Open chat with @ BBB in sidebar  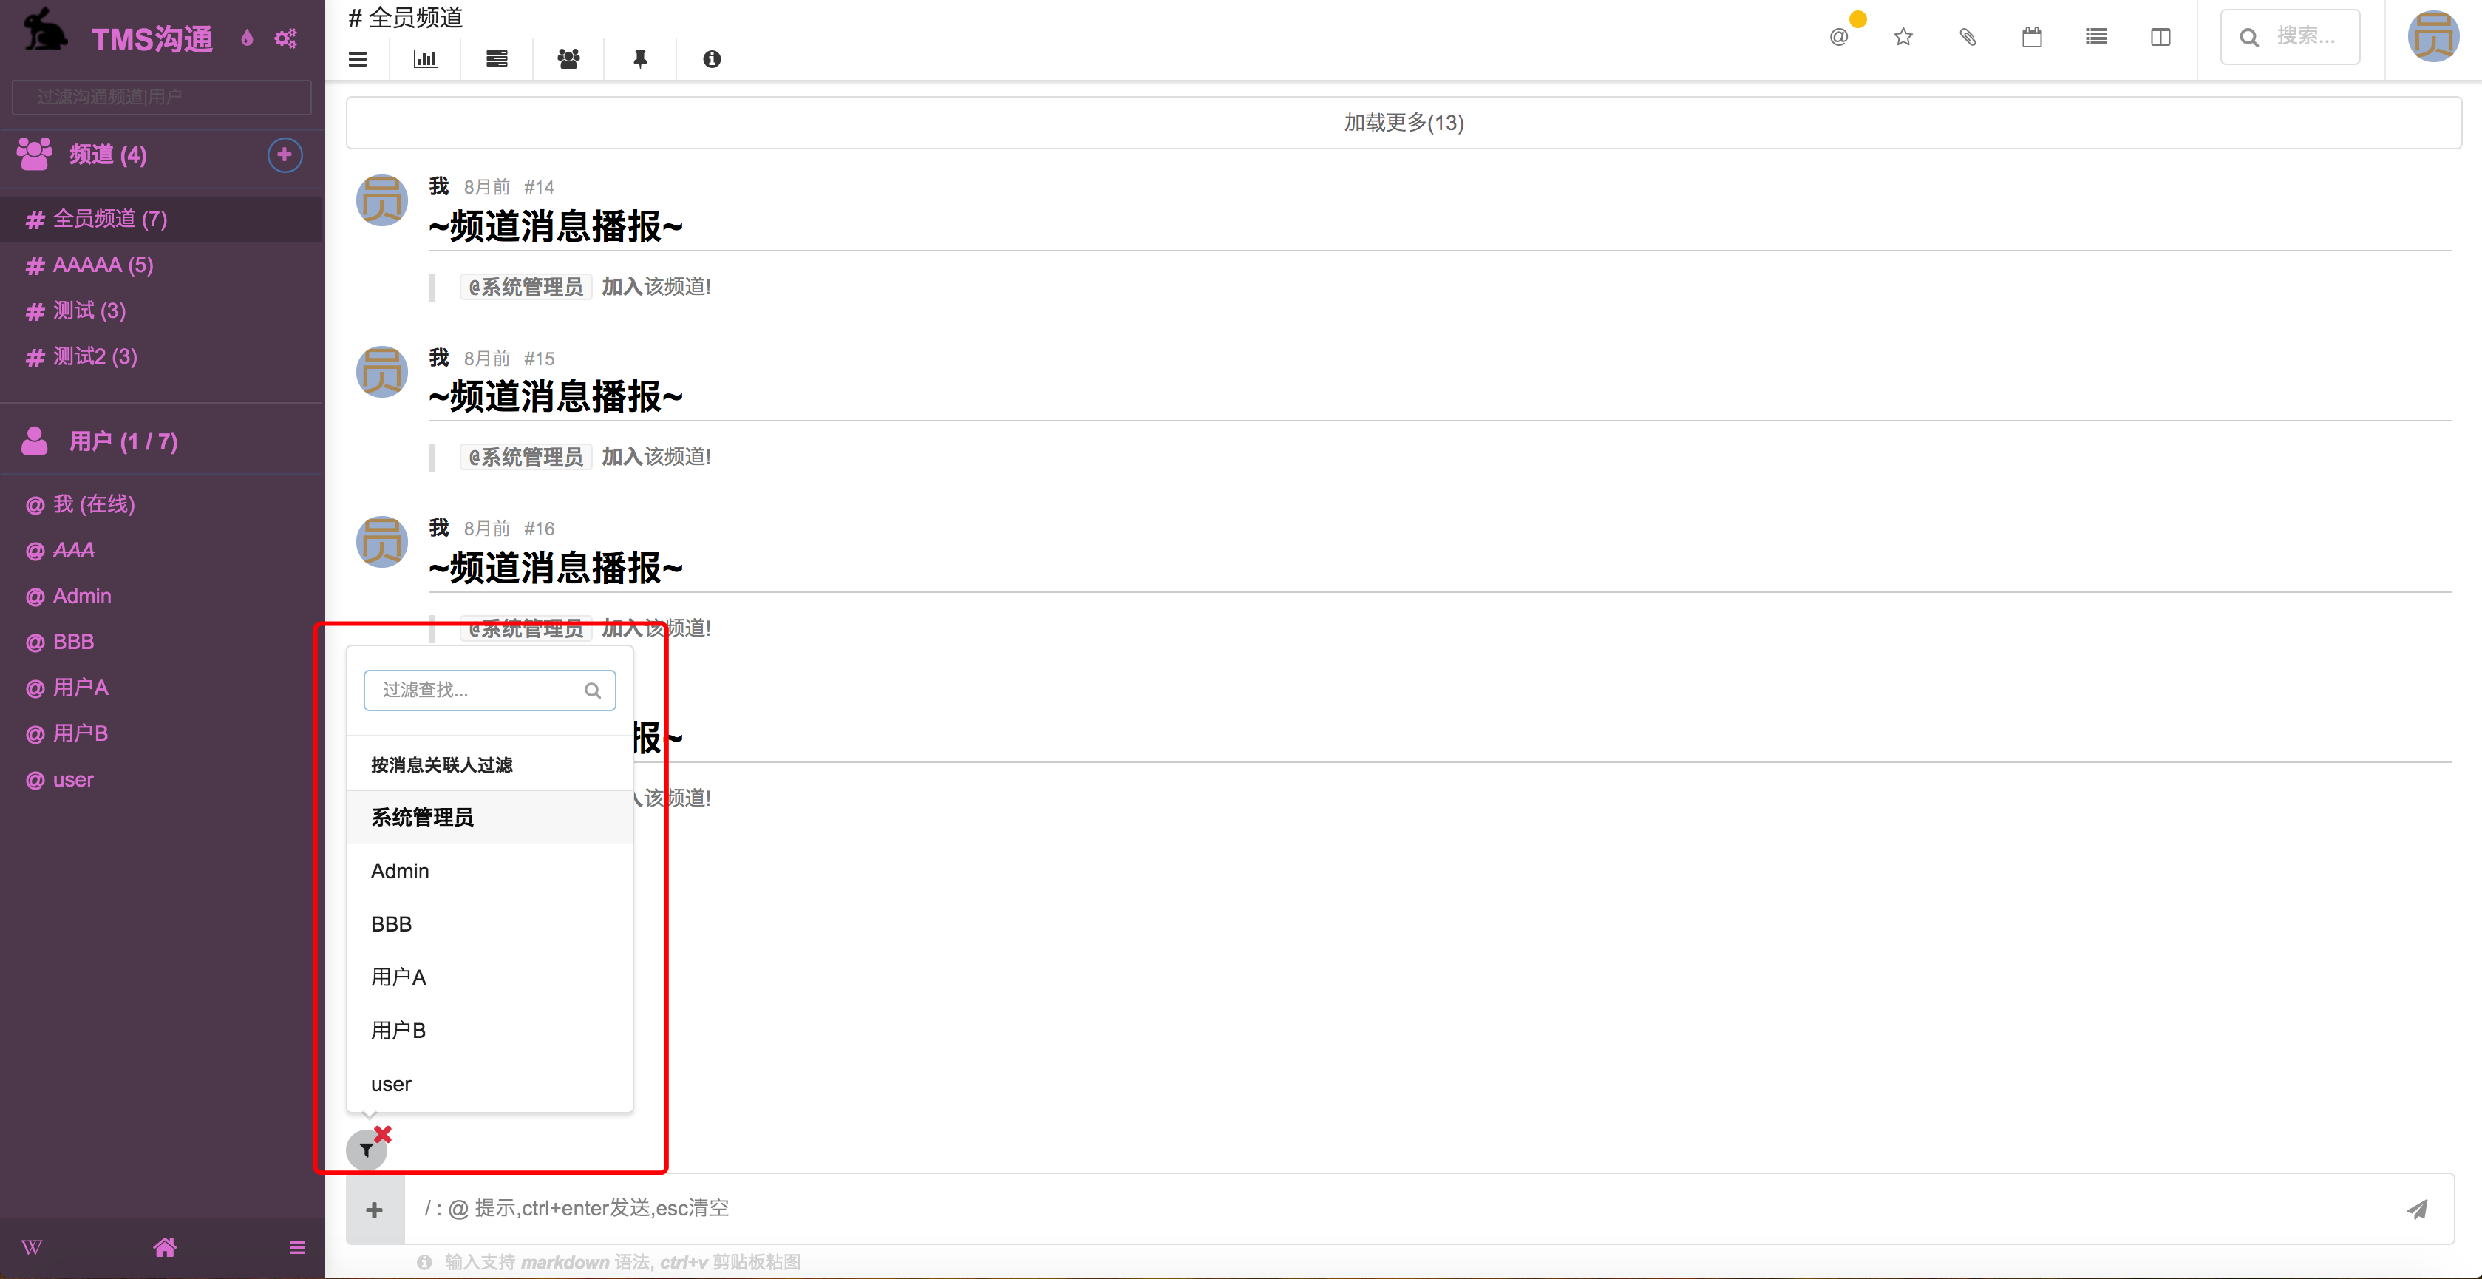tap(162, 642)
